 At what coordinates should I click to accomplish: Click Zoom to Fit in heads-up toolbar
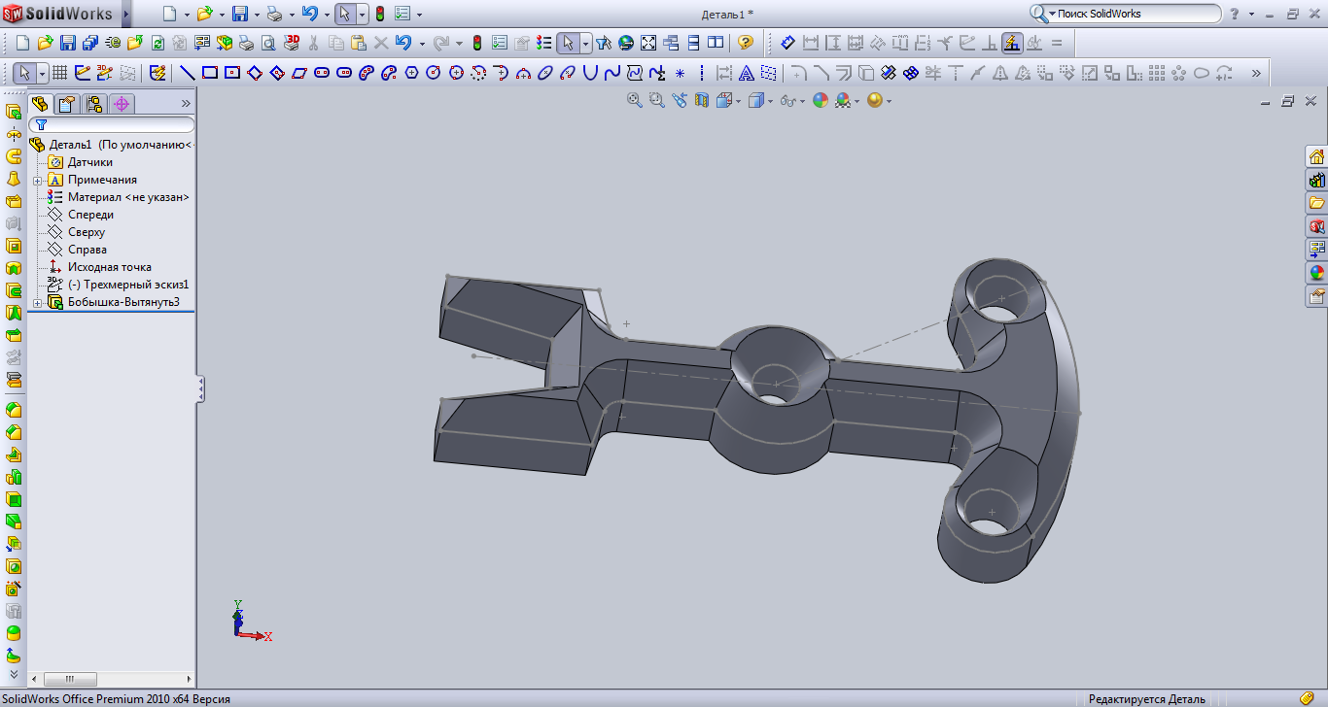(x=635, y=100)
